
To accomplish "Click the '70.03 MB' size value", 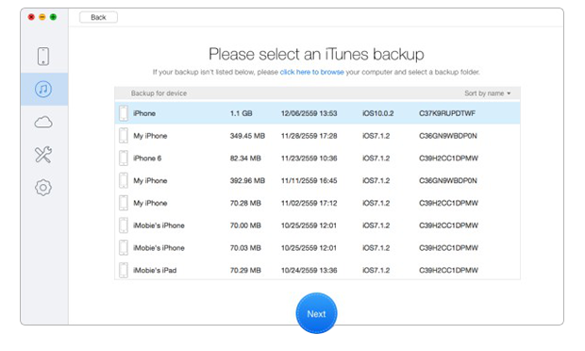I will pyautogui.click(x=245, y=247).
